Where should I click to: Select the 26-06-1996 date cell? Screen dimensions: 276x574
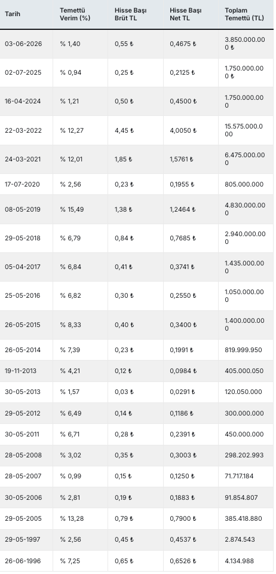click(x=23, y=561)
